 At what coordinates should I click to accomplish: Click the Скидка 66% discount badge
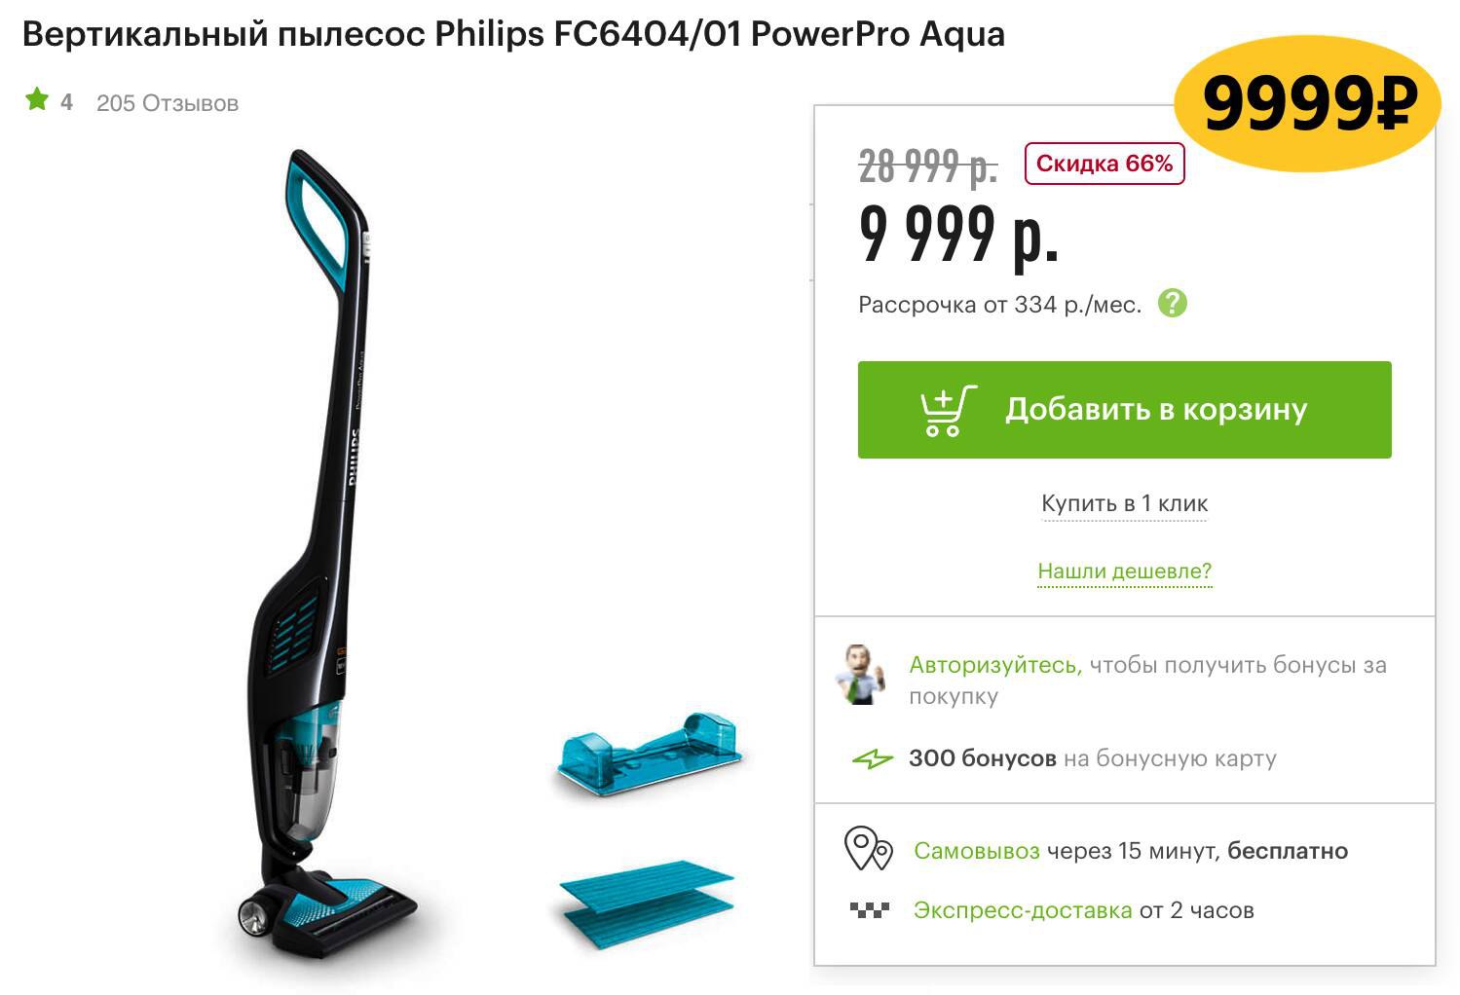coord(1104,164)
